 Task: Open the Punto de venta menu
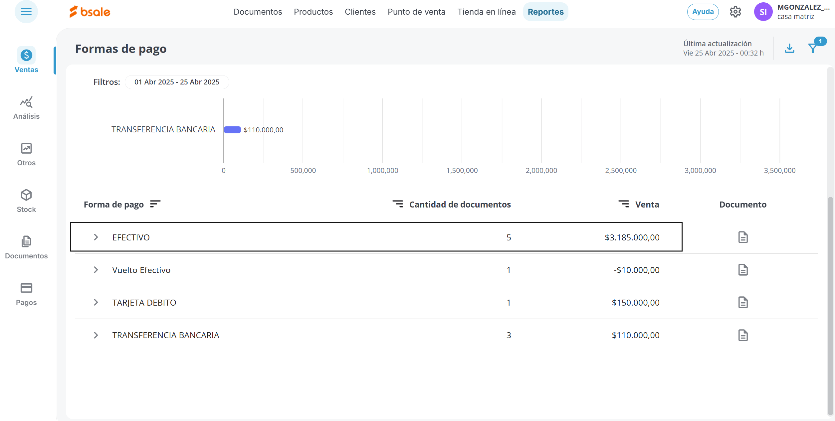pos(416,12)
